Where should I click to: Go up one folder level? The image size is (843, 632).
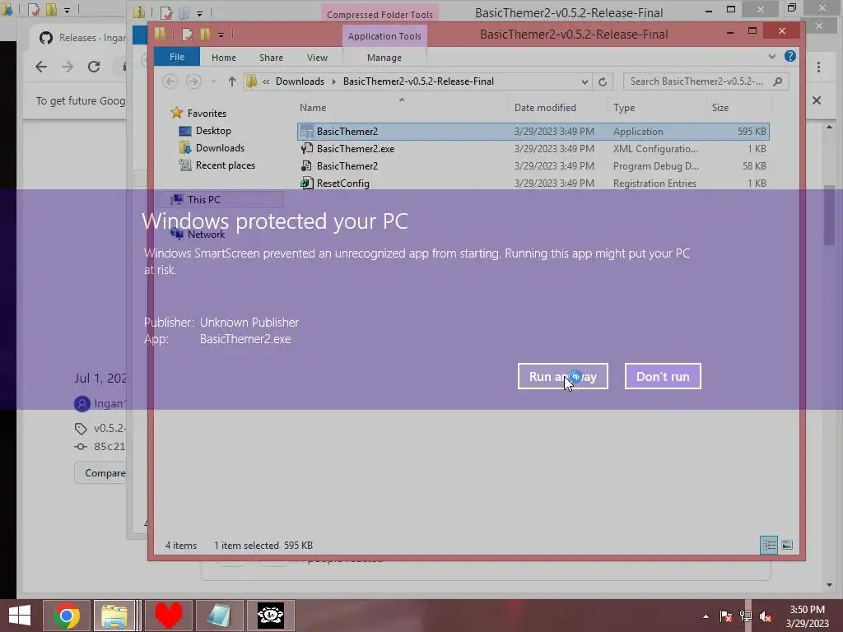[231, 81]
